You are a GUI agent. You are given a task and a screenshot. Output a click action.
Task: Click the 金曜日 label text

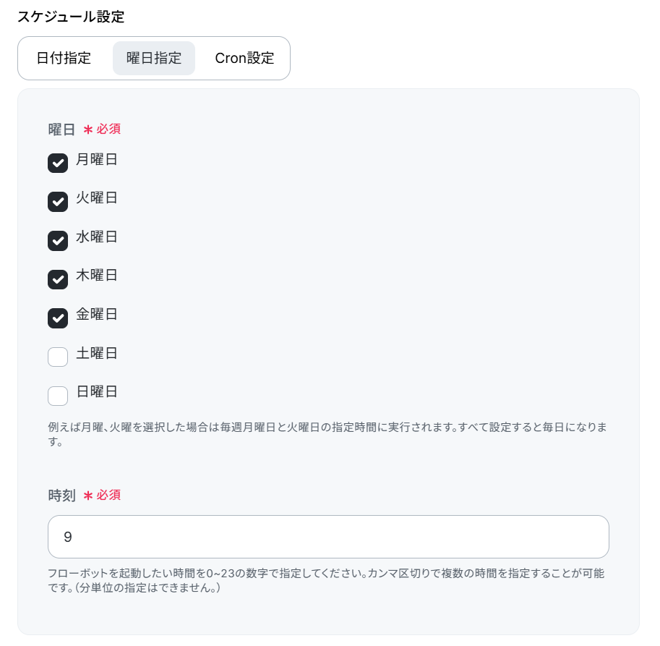pos(96,314)
